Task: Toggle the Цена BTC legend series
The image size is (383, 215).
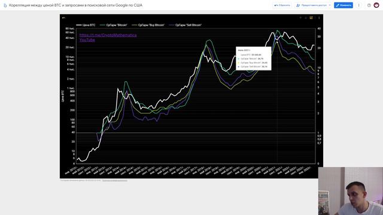Action: (86, 25)
